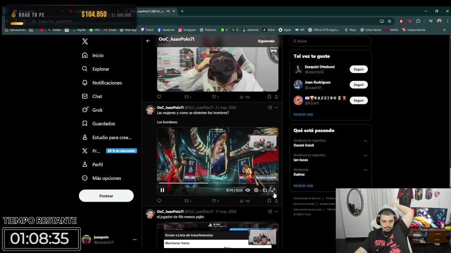Repost the 21 may. 2024 post
Screen dimensions: 451x253
point(188,201)
